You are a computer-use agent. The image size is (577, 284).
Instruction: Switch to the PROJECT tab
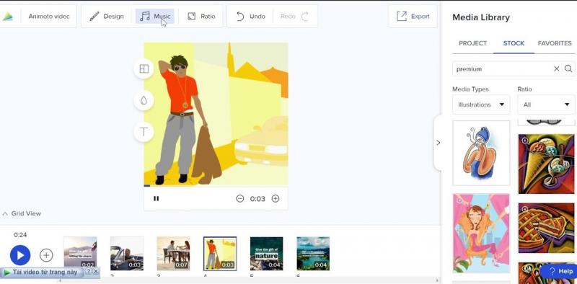click(472, 43)
